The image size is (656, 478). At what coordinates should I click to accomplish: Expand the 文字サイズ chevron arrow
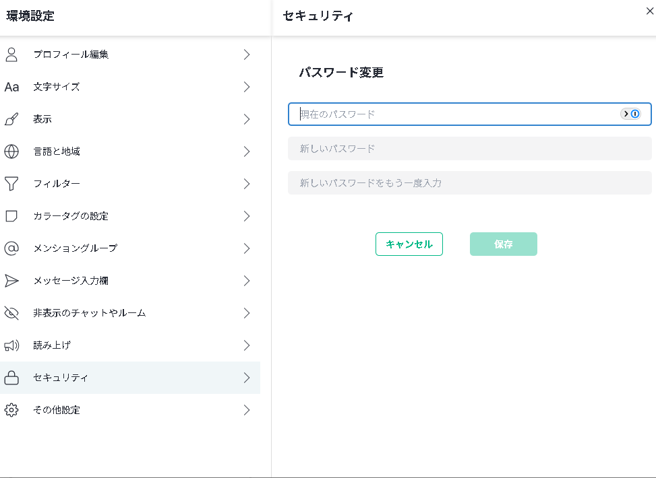click(247, 87)
